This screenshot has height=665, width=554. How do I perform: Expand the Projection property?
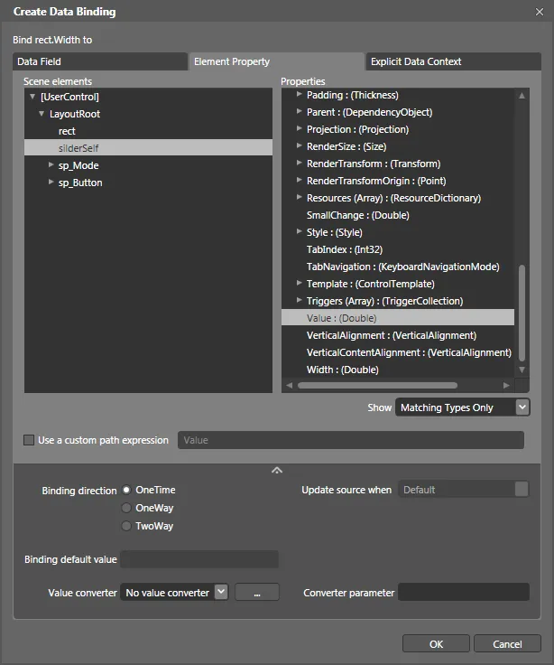[x=299, y=128]
